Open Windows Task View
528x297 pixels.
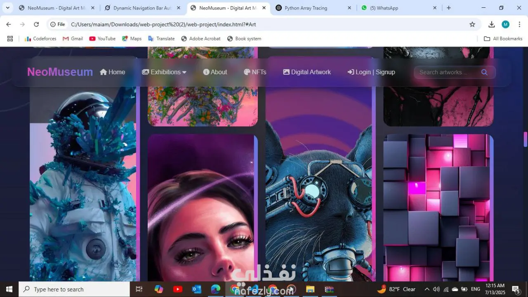[x=139, y=289]
